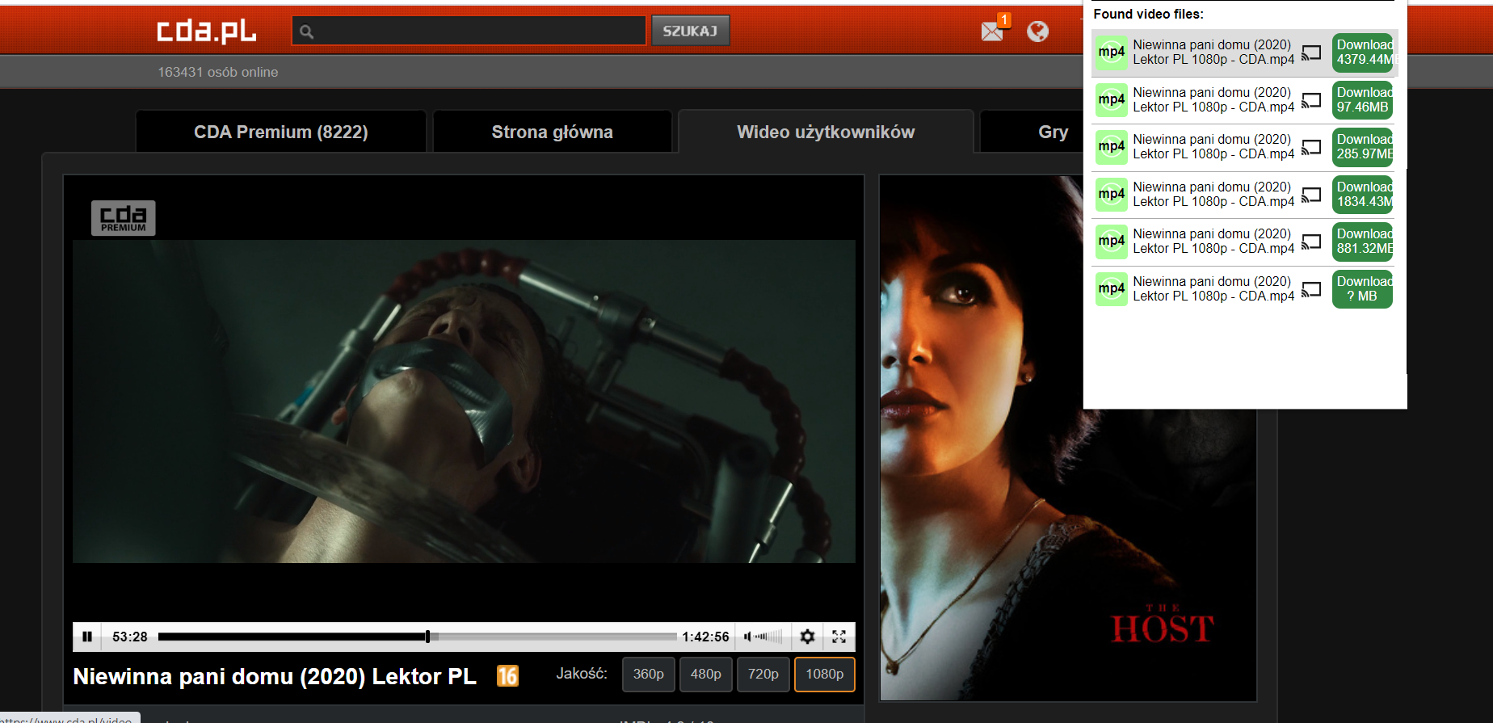Open the messages envelope icon
This screenshot has width=1493, height=723.
[992, 31]
